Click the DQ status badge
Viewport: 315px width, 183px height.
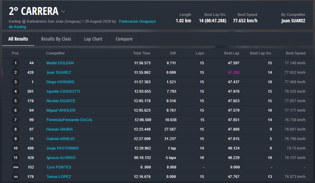pos(15,177)
